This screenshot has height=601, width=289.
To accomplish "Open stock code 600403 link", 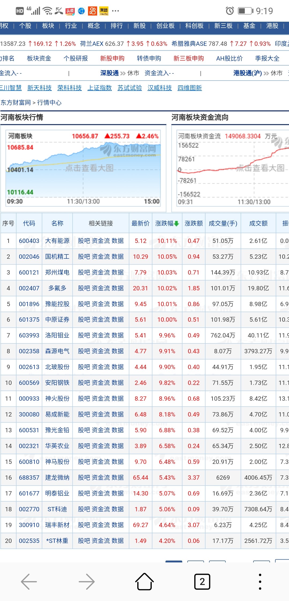I will click(x=29, y=241).
